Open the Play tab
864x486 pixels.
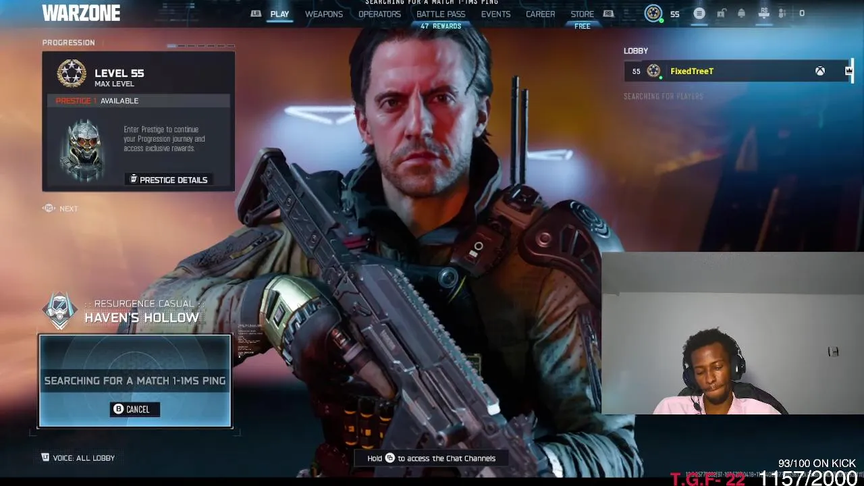(x=279, y=14)
